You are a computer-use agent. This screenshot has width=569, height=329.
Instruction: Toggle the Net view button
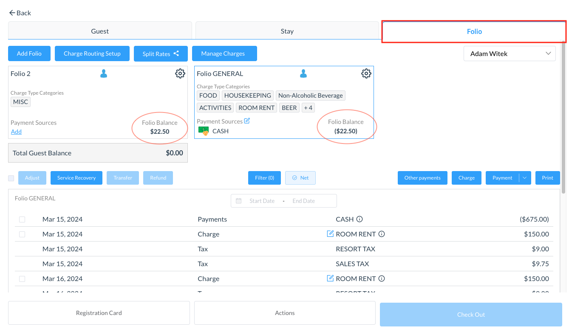pyautogui.click(x=300, y=178)
